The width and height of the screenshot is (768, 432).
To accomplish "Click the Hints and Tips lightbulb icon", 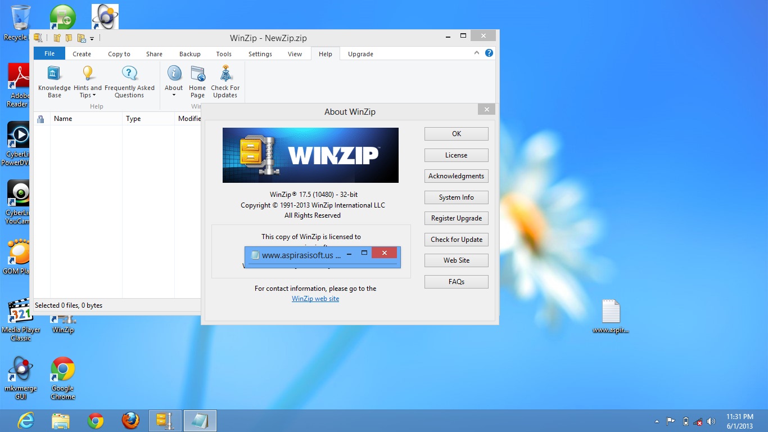I will [x=88, y=73].
